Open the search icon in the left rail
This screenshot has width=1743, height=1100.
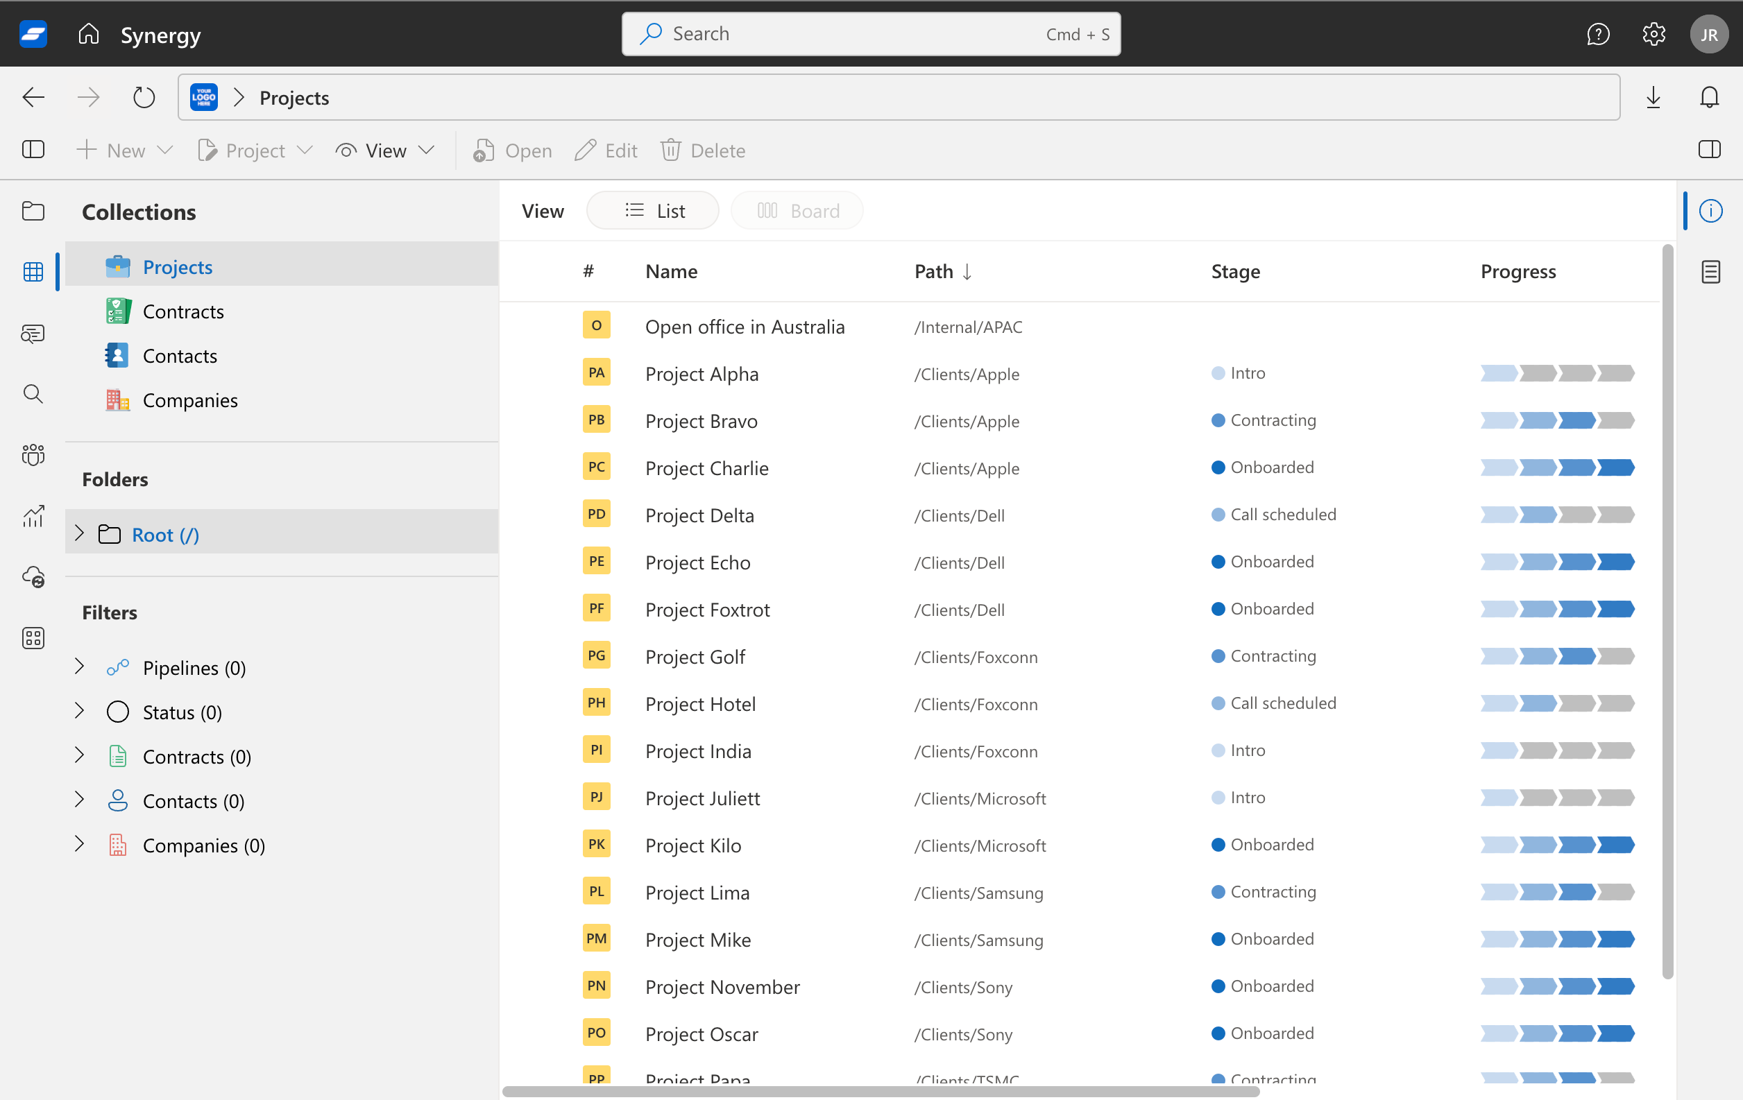pos(33,394)
